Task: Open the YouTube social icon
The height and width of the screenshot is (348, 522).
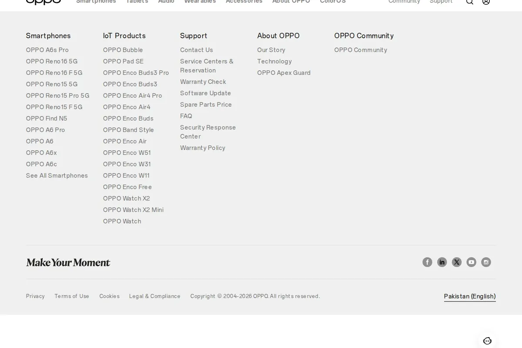Action: 472,262
